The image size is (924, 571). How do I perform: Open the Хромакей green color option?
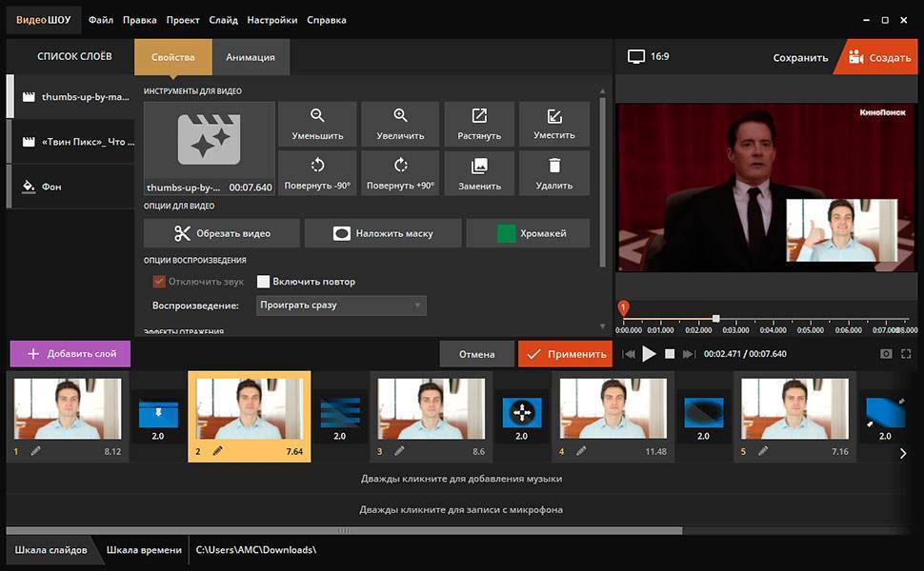tap(541, 233)
